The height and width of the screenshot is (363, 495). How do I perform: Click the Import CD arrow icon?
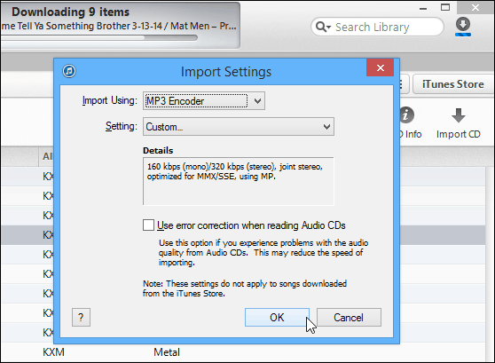coord(459,115)
